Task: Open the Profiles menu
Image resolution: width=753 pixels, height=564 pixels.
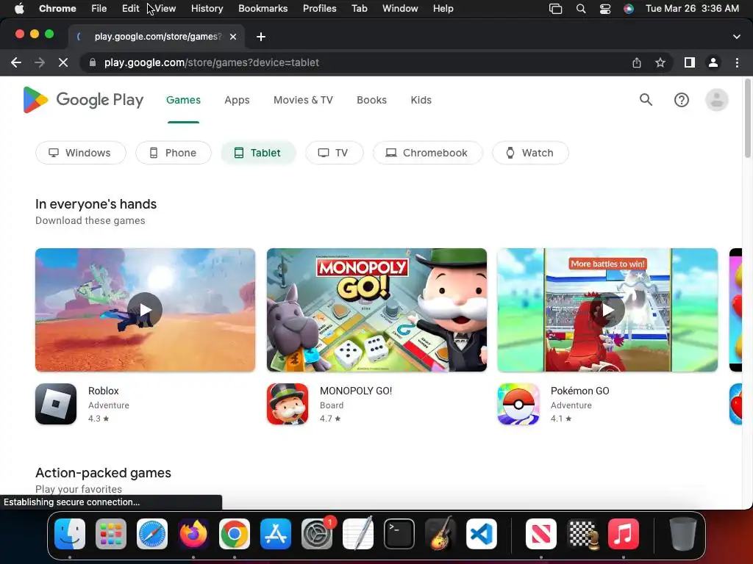Action: pos(319,9)
